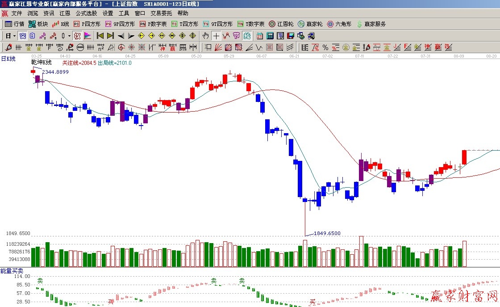Click the floppy disk save icon

[291, 36]
